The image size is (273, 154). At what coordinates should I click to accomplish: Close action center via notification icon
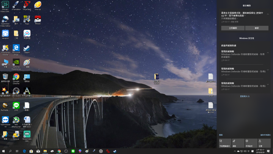point(268,151)
